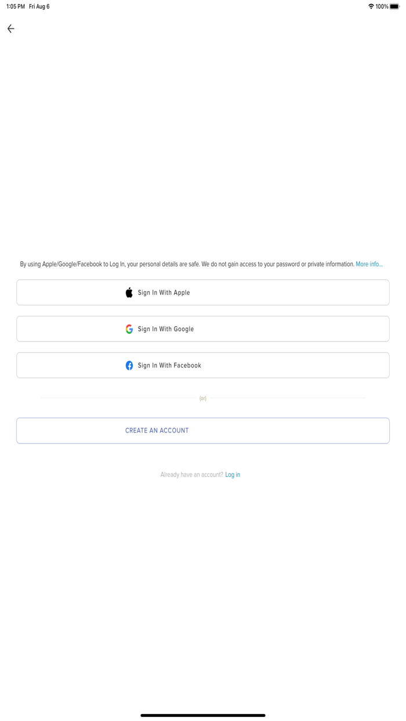This screenshot has height=721, width=406.
Task: Click the Apple logo icon
Action: tap(129, 293)
